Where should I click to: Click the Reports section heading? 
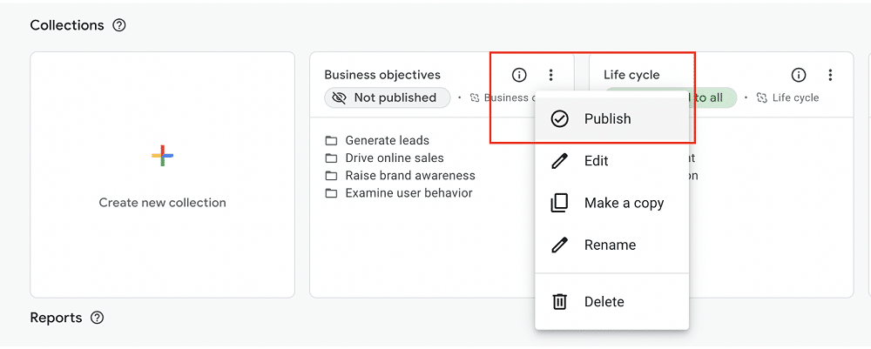[x=56, y=318]
